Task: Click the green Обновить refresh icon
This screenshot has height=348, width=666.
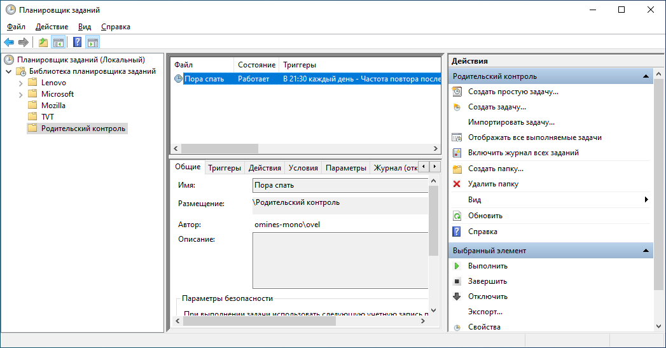Action: click(457, 216)
